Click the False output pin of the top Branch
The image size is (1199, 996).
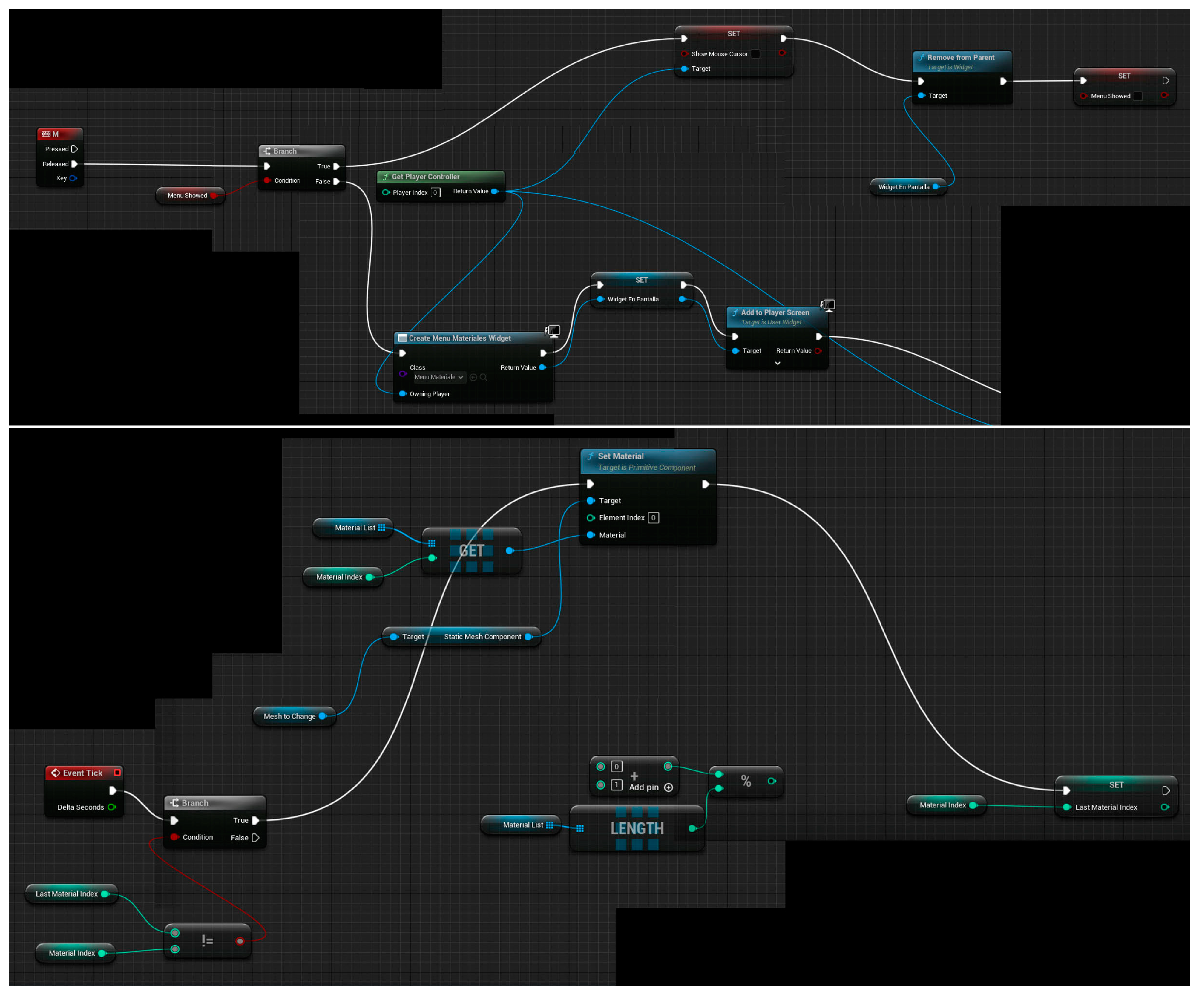tap(337, 182)
